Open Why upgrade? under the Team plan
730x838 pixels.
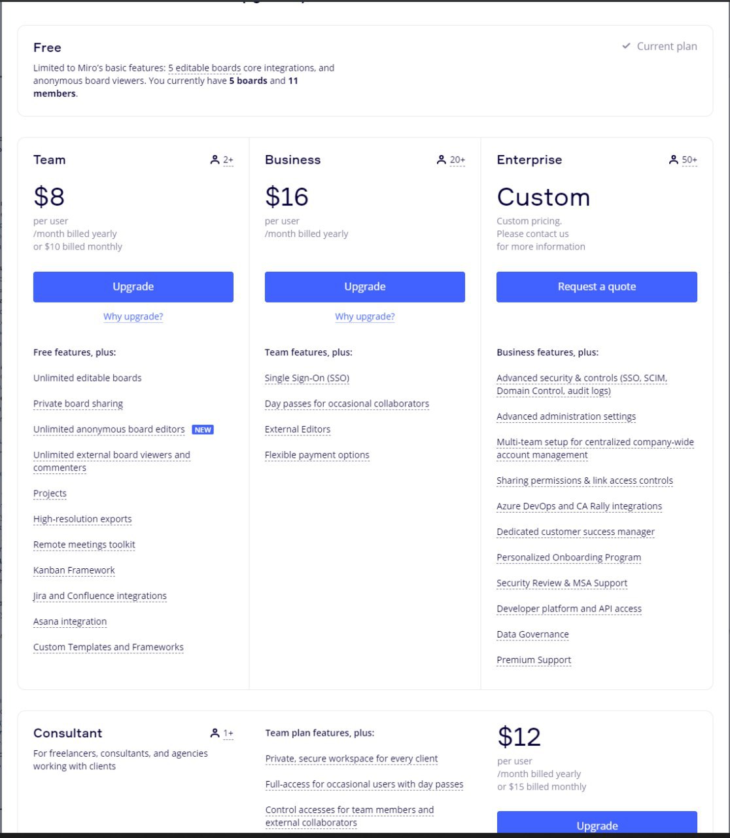point(133,317)
